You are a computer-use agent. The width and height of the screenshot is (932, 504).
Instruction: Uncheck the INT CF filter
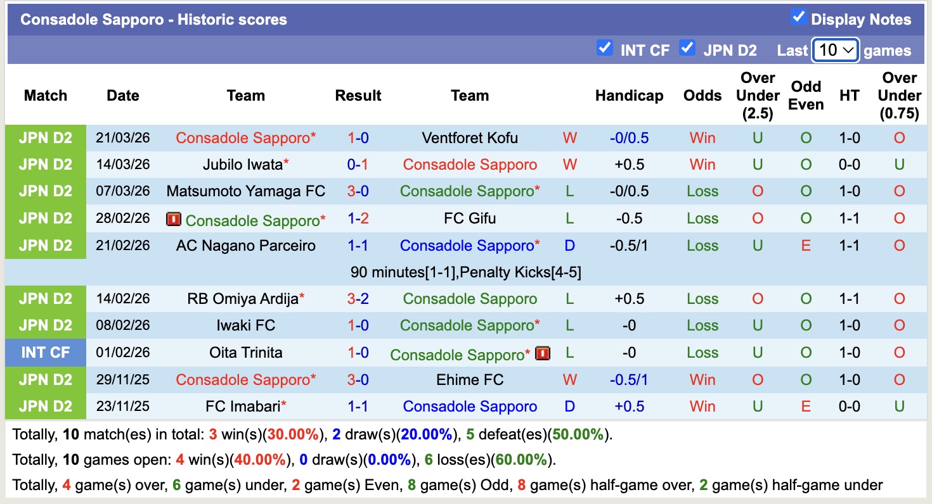[x=605, y=47]
